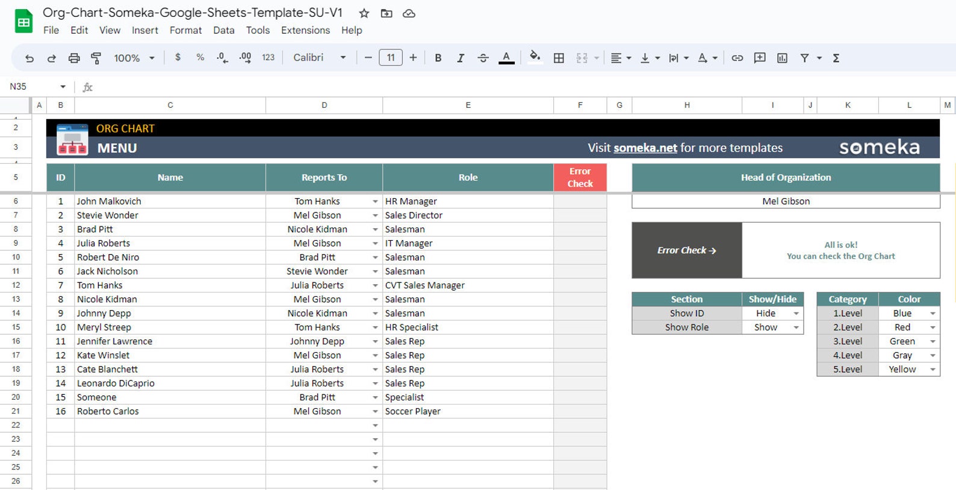Click the print icon

[74, 58]
